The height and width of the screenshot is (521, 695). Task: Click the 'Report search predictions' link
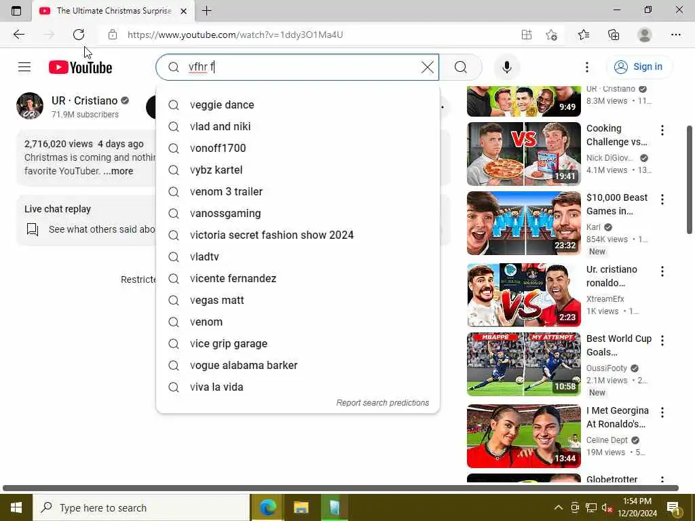pyautogui.click(x=383, y=403)
